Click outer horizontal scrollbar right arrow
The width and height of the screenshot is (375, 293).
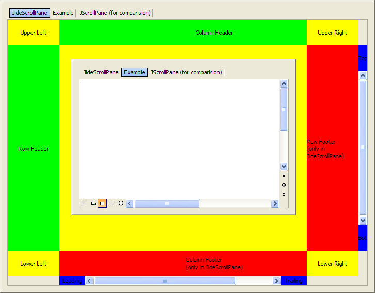(x=277, y=281)
